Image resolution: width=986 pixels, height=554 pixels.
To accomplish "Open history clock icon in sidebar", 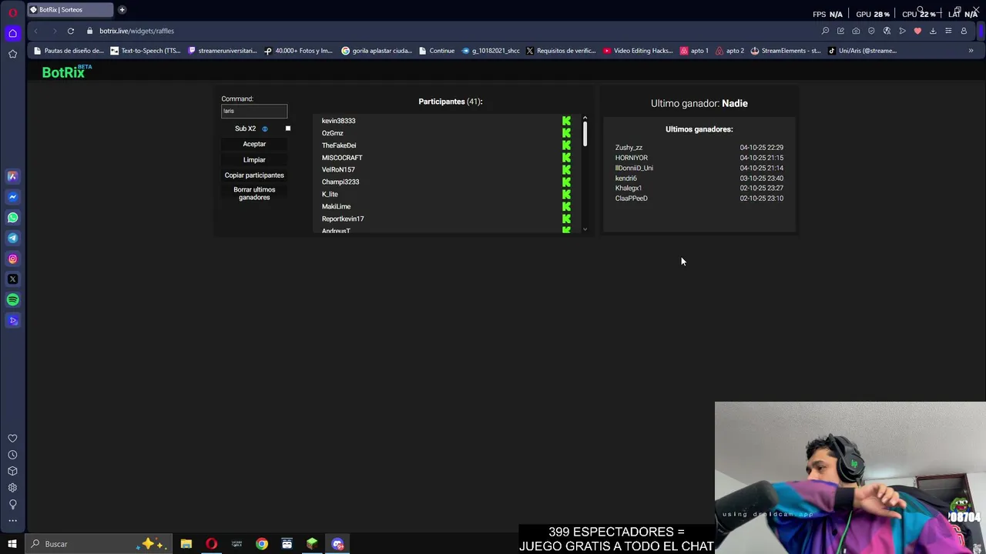I will (x=12, y=455).
